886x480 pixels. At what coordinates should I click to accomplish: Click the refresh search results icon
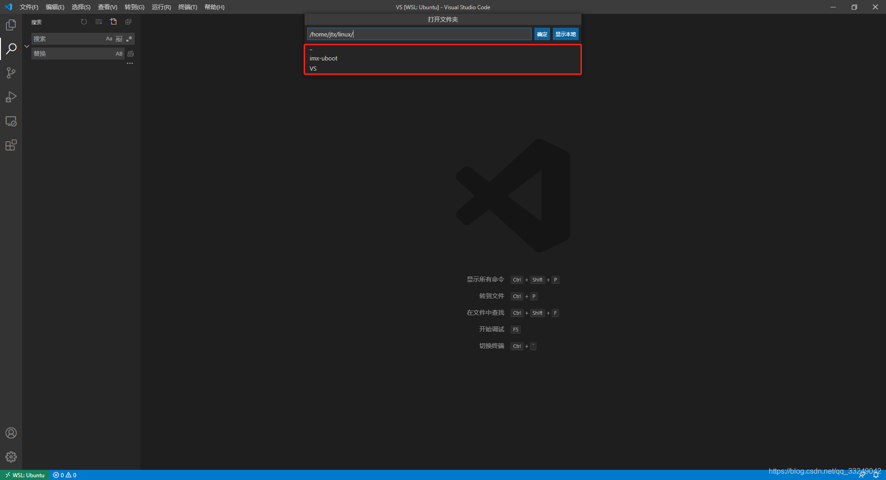tap(84, 22)
